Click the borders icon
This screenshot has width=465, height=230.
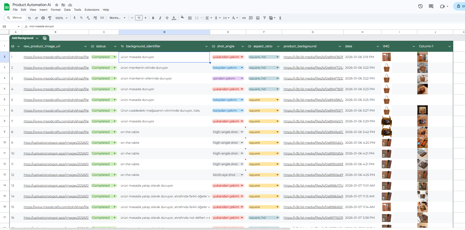click(x=190, y=18)
